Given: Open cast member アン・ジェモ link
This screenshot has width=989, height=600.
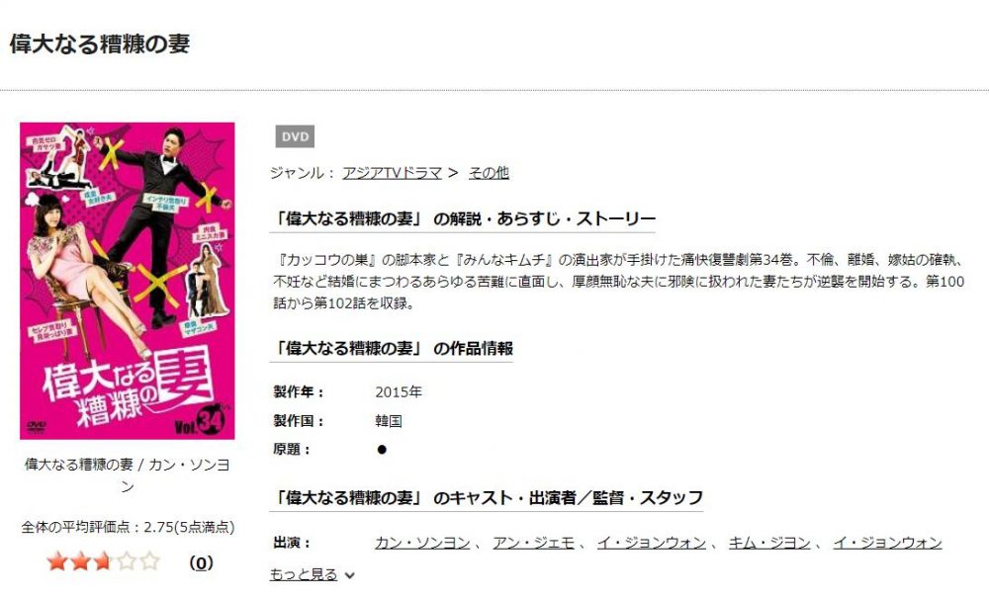Looking at the screenshot, I should click(x=534, y=543).
